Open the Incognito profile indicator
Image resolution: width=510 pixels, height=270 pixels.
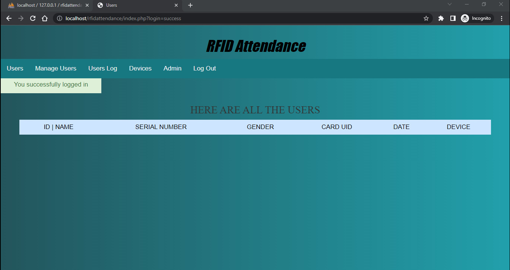point(477,18)
